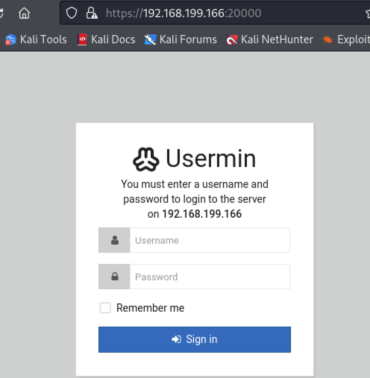Click the Usermin heading text

[x=211, y=158]
